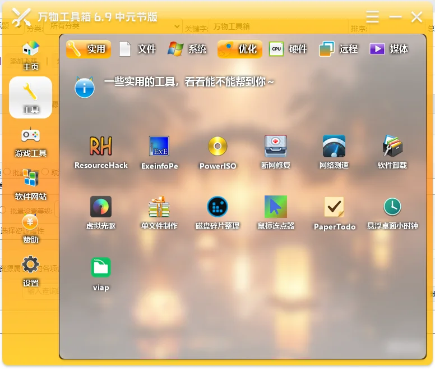Launch the viap tool
This screenshot has width=435, height=369.
101,274
